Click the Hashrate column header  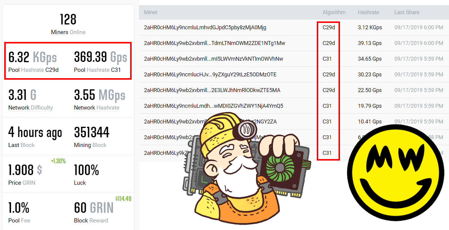coord(368,12)
